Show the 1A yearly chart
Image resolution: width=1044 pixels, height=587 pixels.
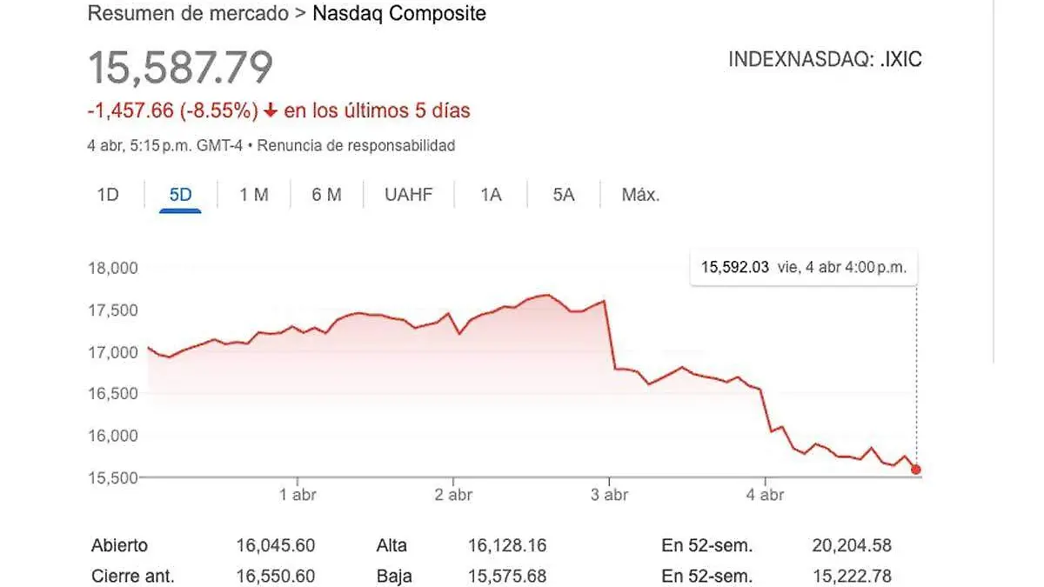[x=490, y=195]
